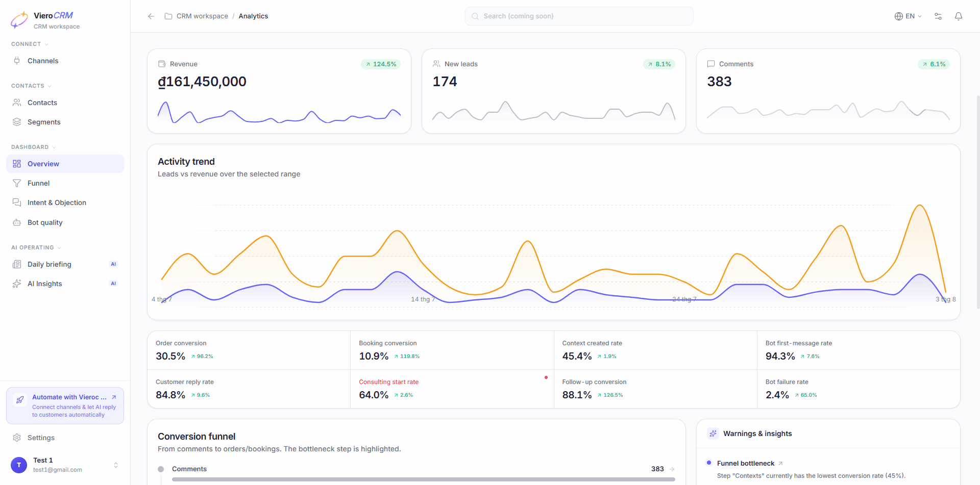
Task: Click the user avatar T
Action: pos(19,465)
